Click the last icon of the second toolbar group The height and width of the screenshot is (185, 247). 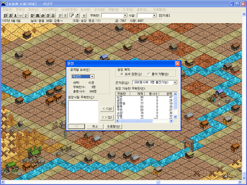point(53,15)
